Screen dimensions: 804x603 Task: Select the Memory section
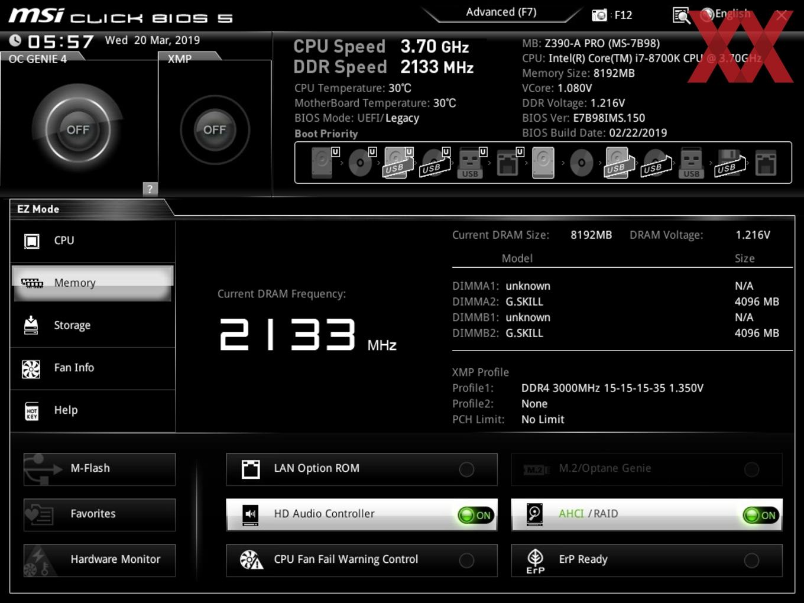point(93,283)
